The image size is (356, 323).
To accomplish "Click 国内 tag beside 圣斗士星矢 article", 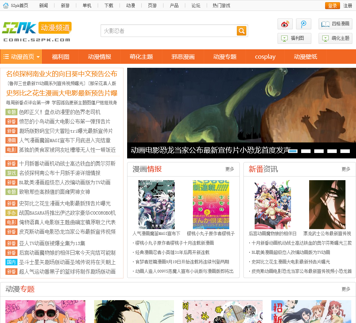I will (11, 262).
